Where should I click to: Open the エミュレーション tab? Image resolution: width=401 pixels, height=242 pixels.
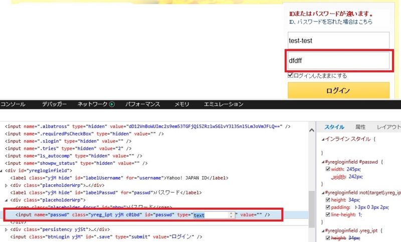point(223,104)
